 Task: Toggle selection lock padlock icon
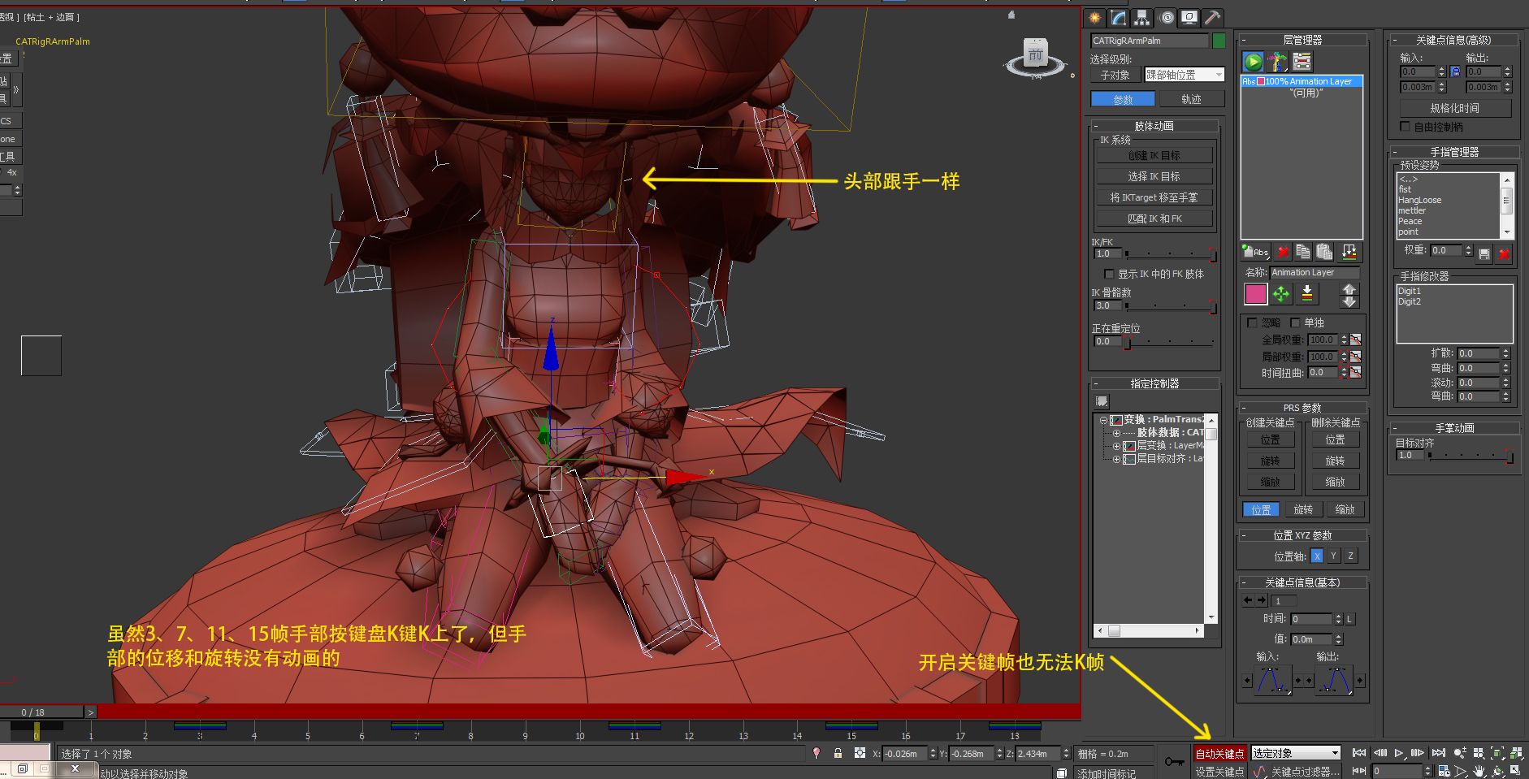point(838,753)
